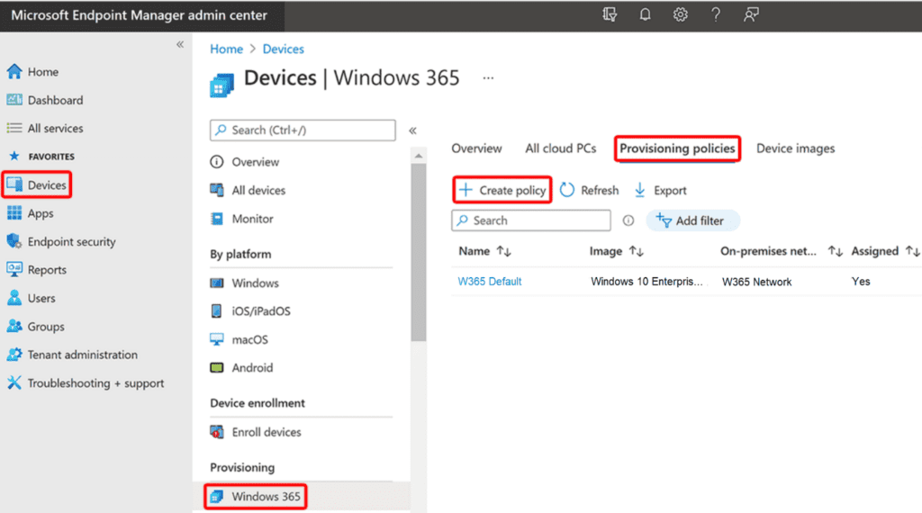Click the Devices menu vertical scrollbar thumb

coord(418,253)
